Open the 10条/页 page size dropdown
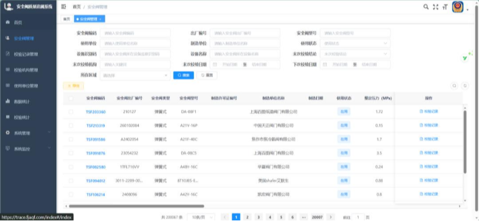The image size is (479, 221). pos(201,217)
